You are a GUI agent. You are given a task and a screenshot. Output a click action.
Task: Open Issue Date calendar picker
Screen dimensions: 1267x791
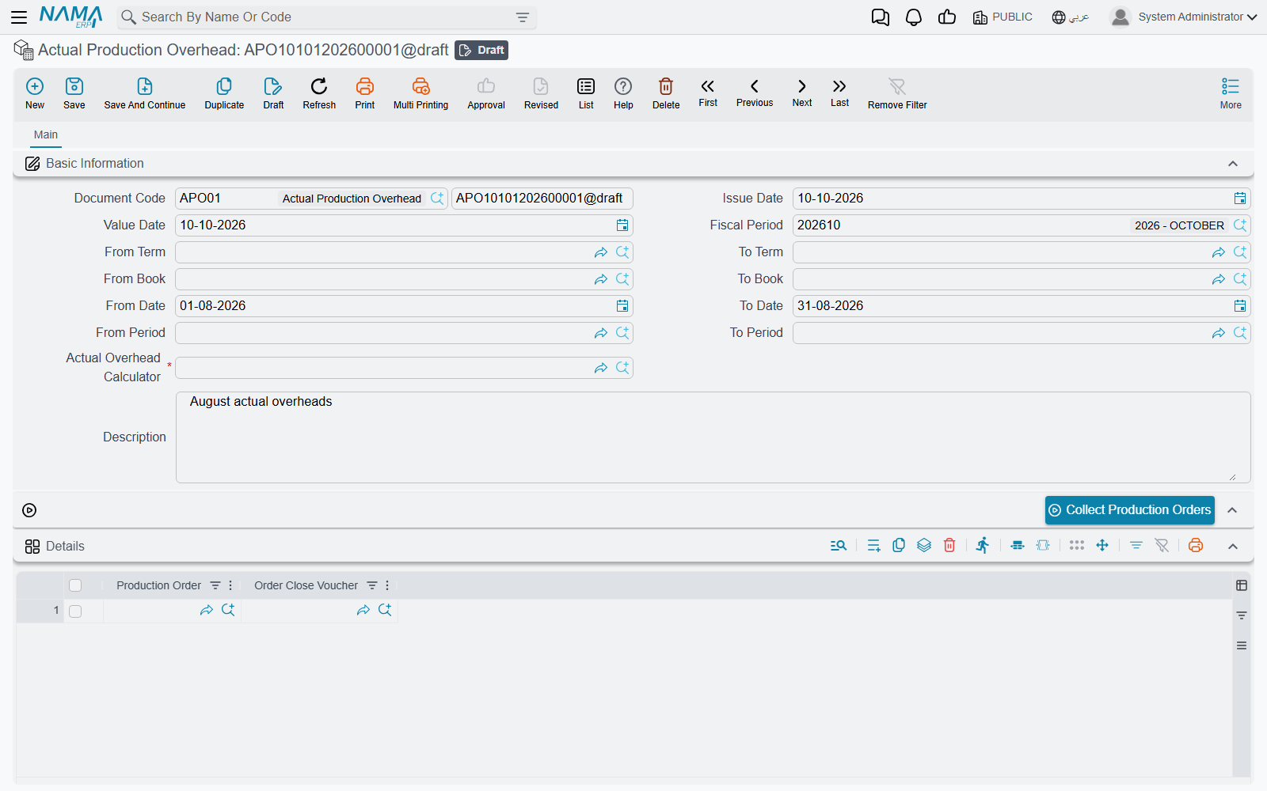tap(1240, 199)
